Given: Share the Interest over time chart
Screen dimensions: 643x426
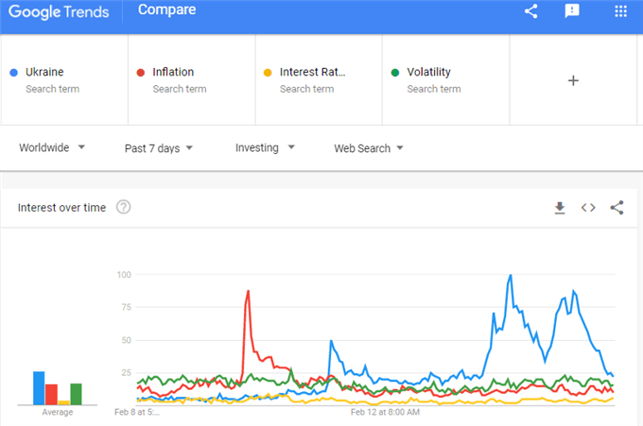Looking at the screenshot, I should pos(617,208).
